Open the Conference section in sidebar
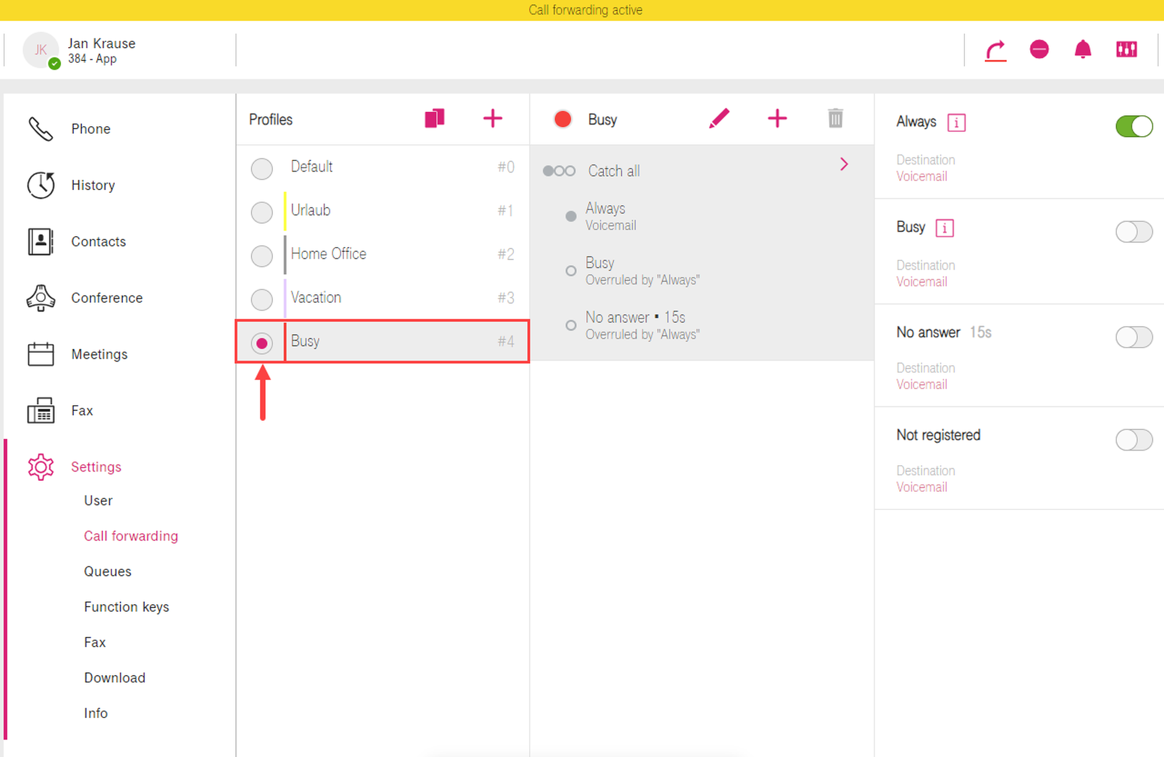The height and width of the screenshot is (757, 1164). (107, 298)
